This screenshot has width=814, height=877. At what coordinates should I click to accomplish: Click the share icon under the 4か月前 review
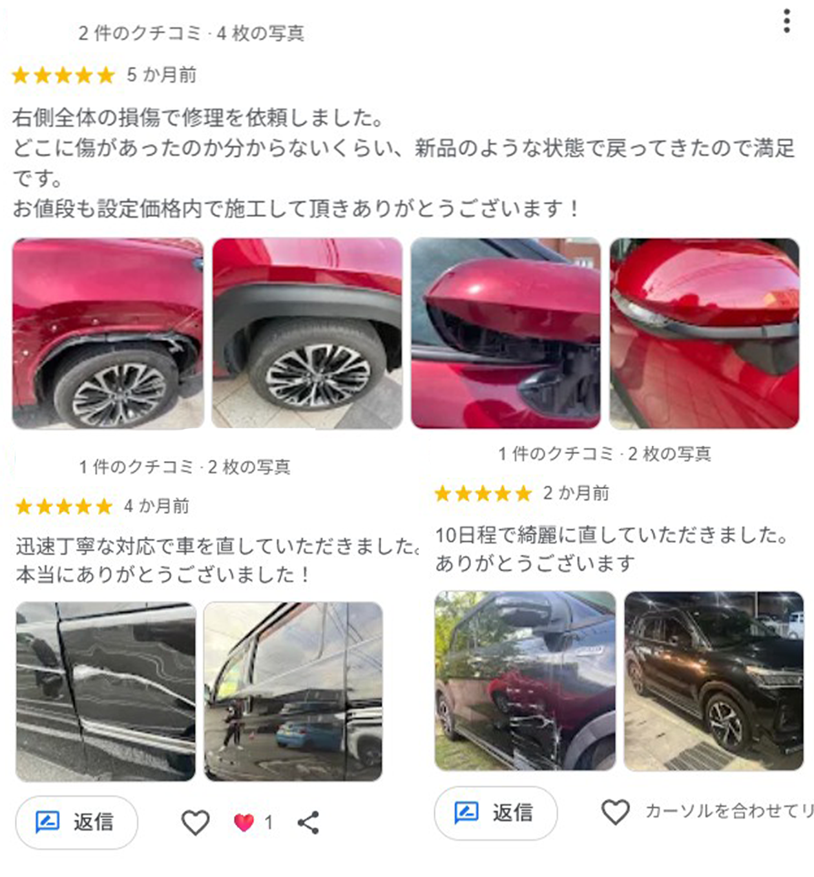(308, 822)
